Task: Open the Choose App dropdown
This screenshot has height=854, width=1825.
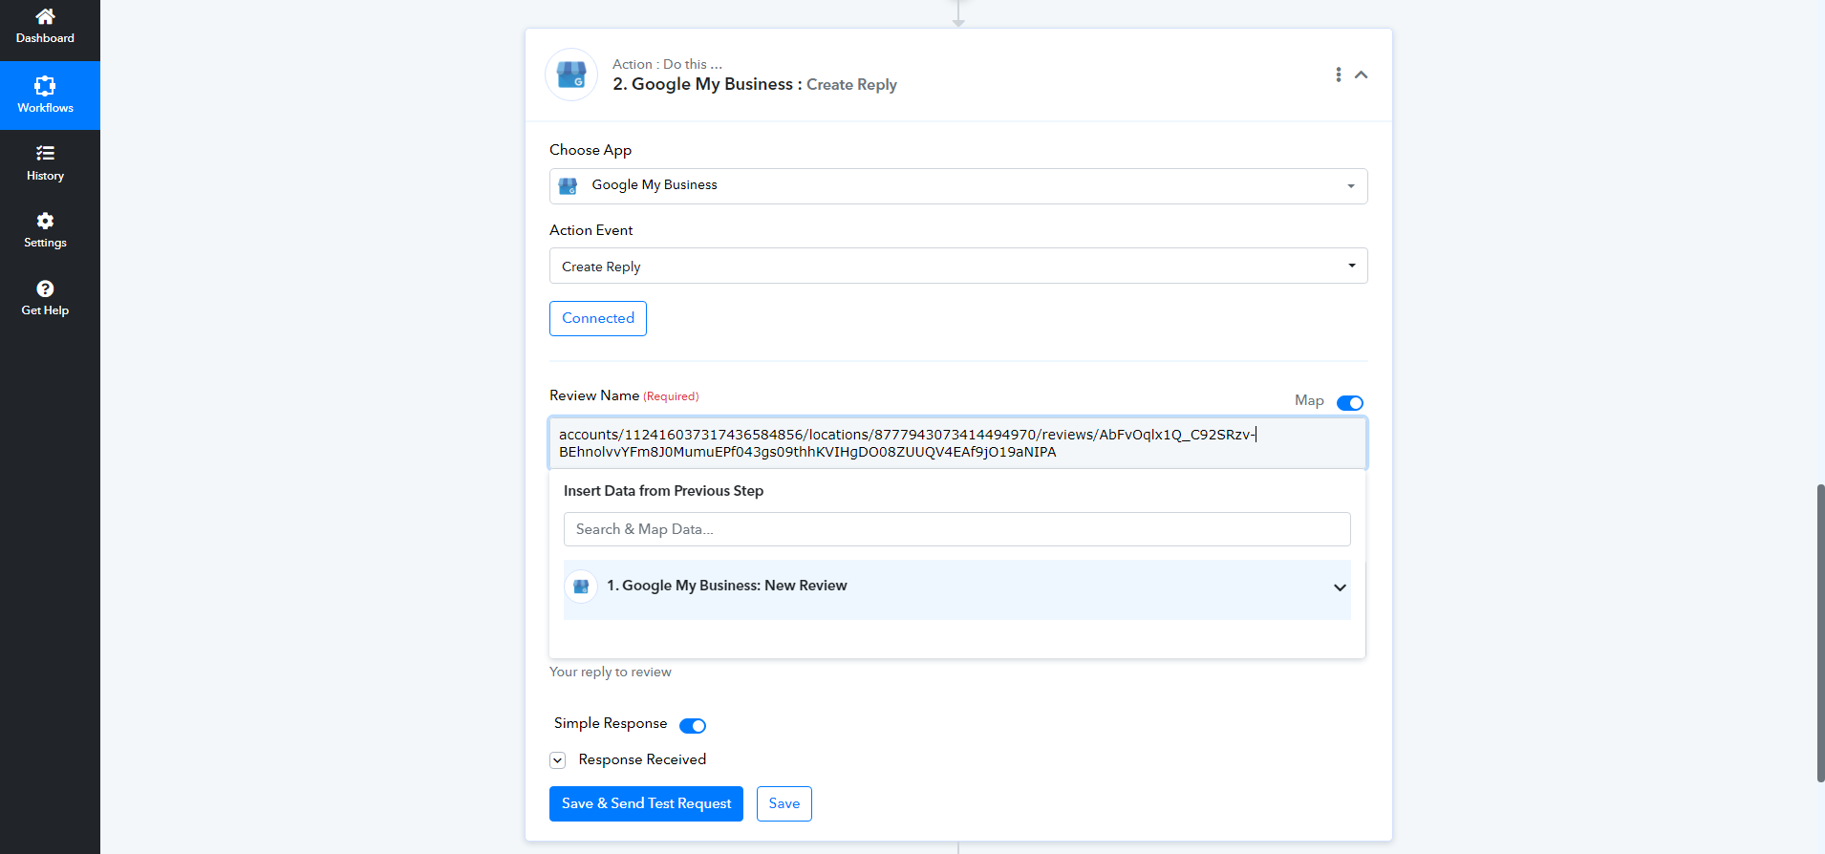Action: click(x=958, y=186)
